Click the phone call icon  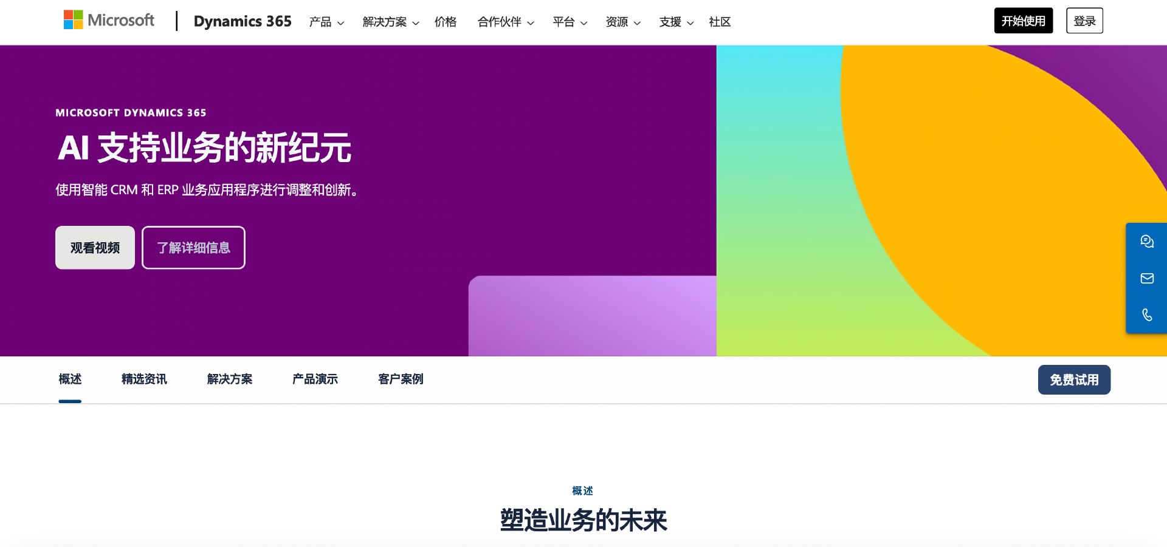[x=1147, y=314]
